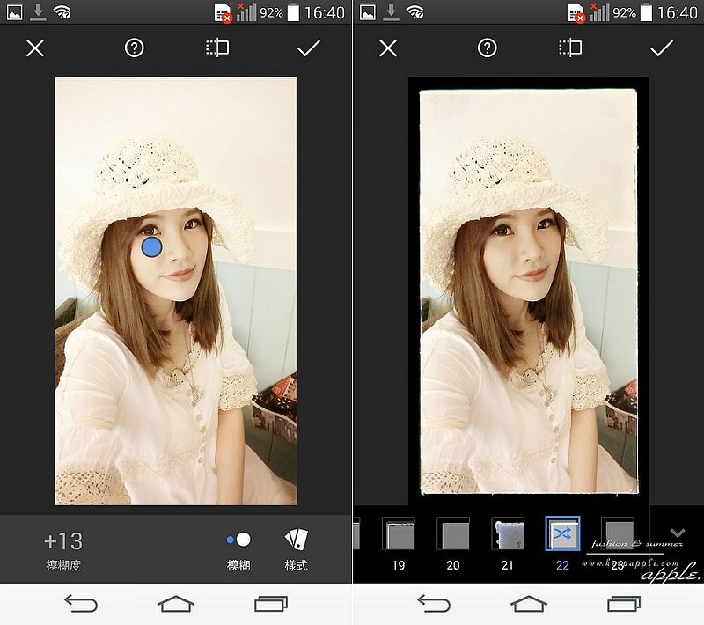704x625 pixels.
Task: Tap compare-original icon on right screen
Action: (570, 48)
